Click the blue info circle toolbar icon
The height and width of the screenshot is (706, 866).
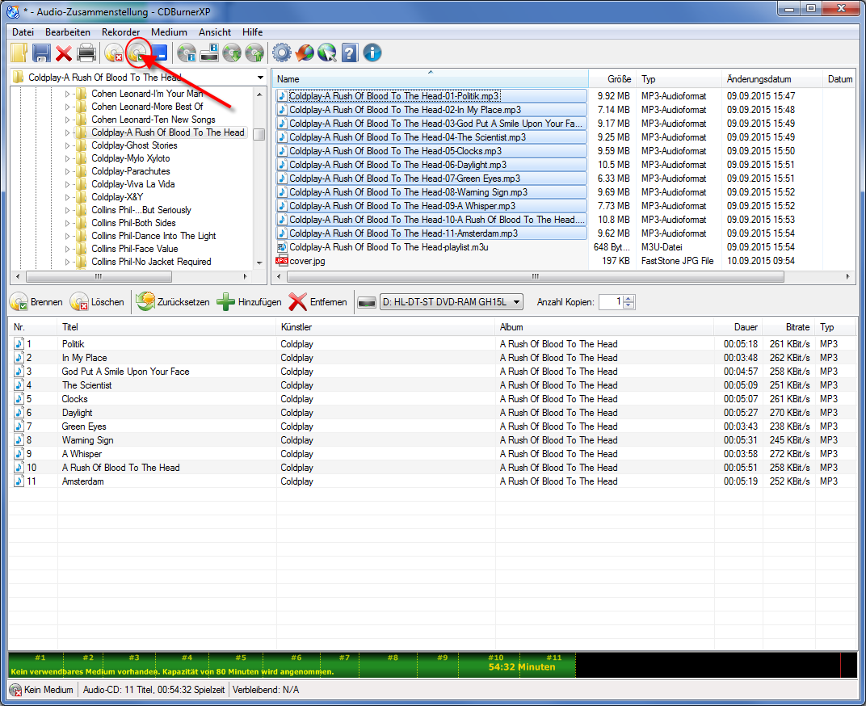tap(372, 53)
